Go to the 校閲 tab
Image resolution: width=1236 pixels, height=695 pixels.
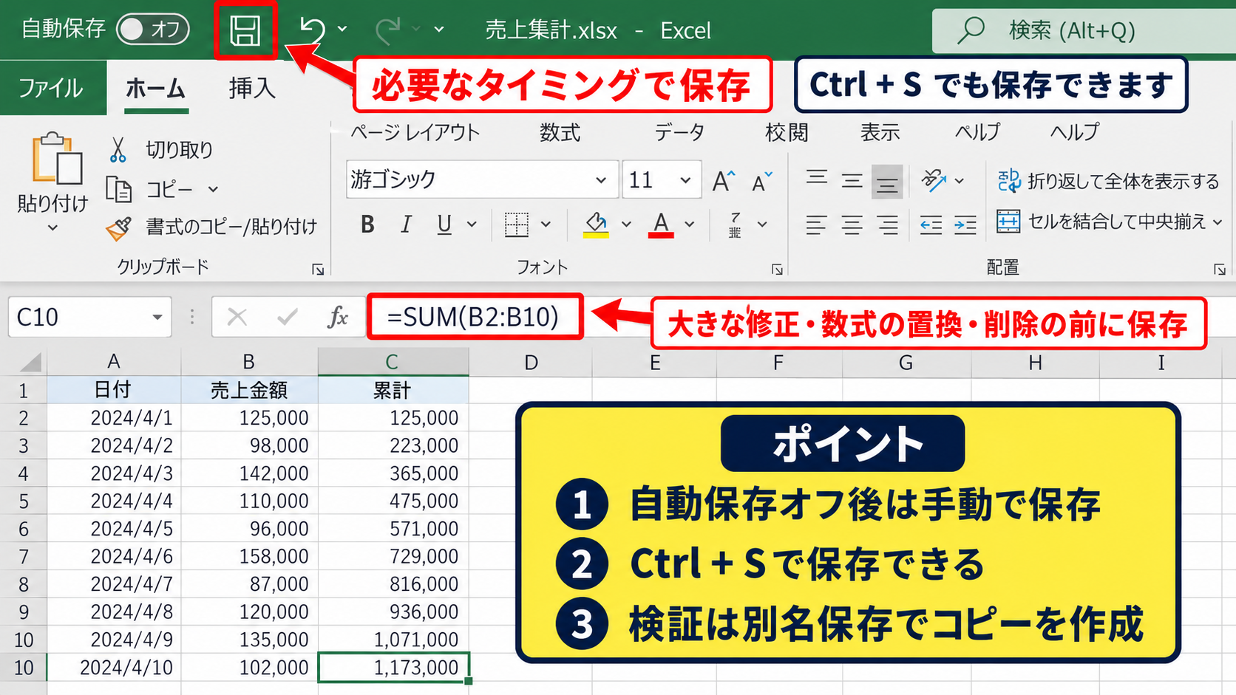point(787,133)
